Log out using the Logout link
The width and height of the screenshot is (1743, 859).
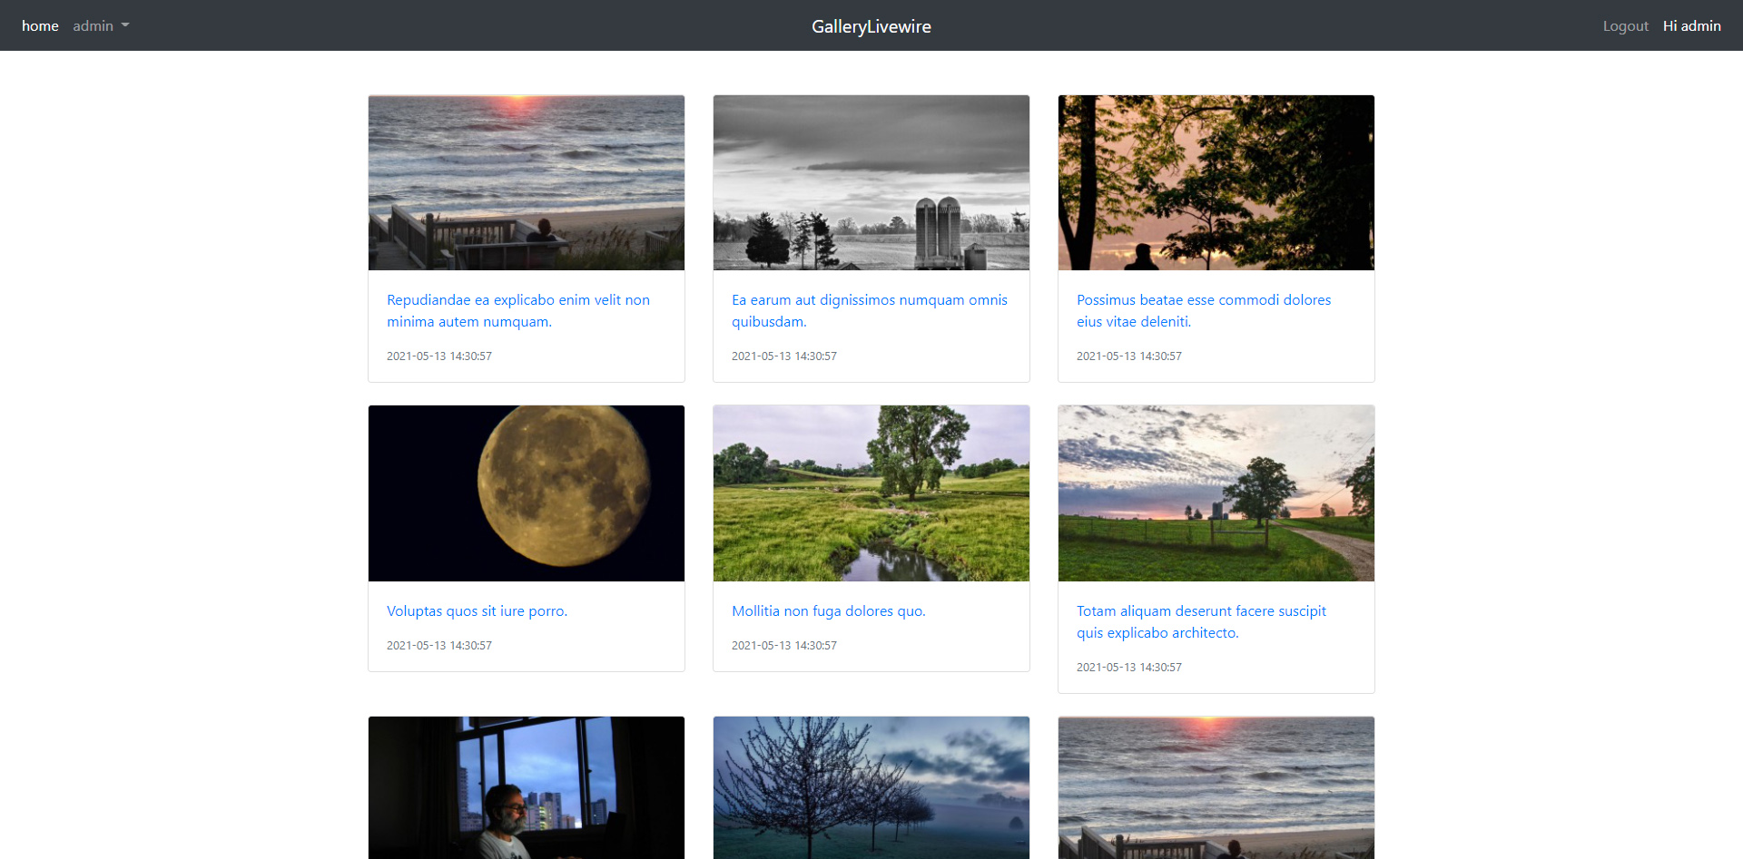[1624, 26]
